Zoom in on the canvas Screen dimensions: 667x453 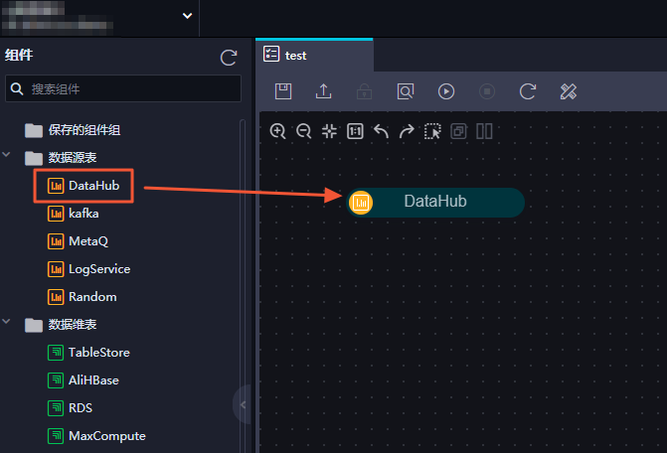pyautogui.click(x=277, y=131)
